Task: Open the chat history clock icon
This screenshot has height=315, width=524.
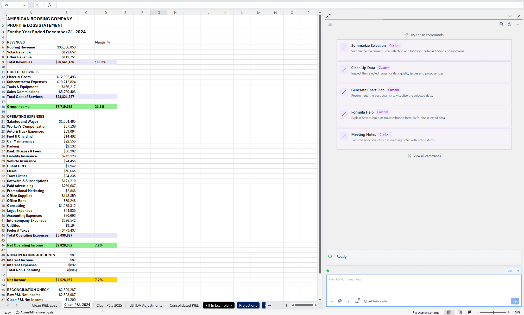Action: coord(509,24)
